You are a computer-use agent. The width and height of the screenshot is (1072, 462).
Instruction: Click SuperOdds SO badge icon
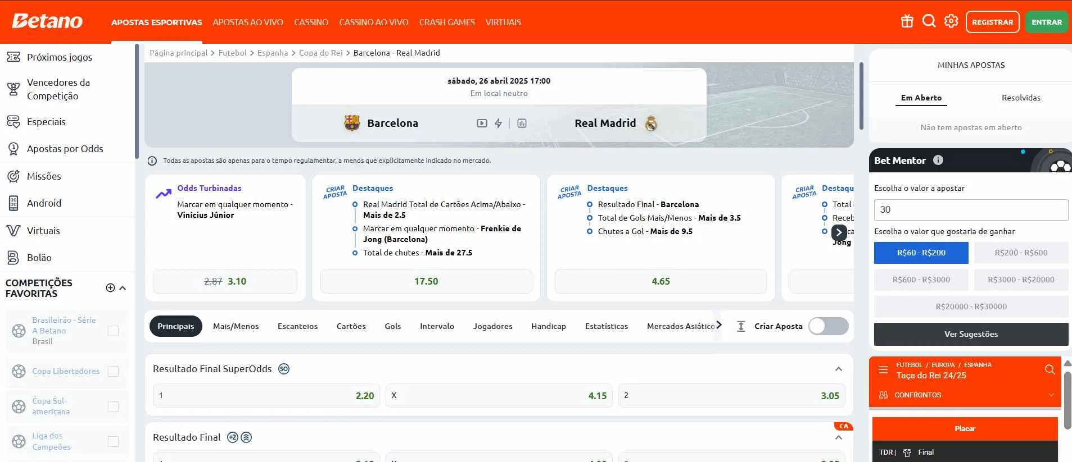284,369
